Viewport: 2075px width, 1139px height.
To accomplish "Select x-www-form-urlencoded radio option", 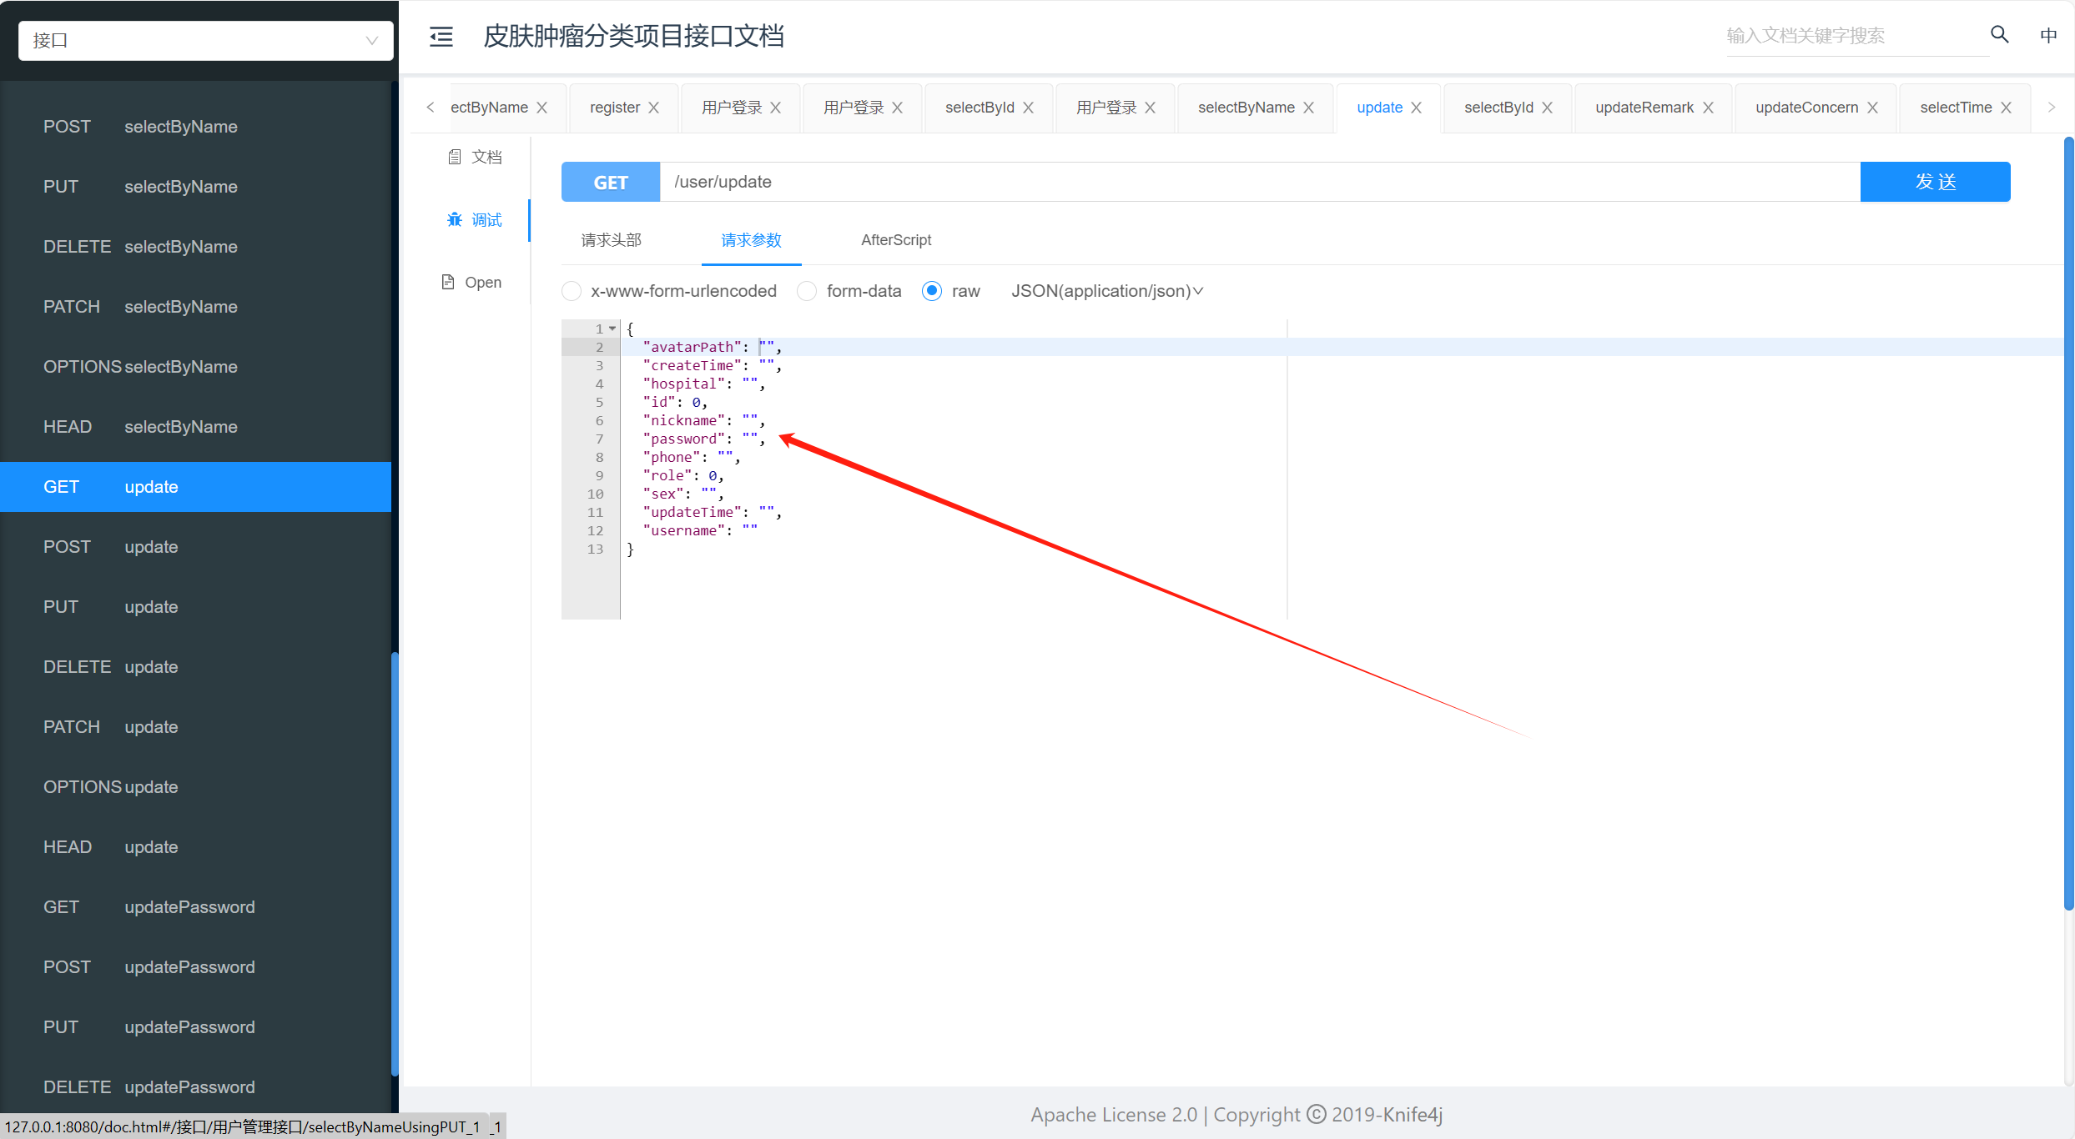I will click(x=572, y=291).
